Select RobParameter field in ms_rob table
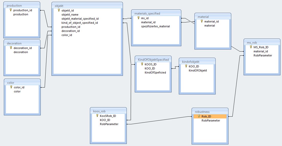This screenshot has width=282, height=146. tap(261, 55)
